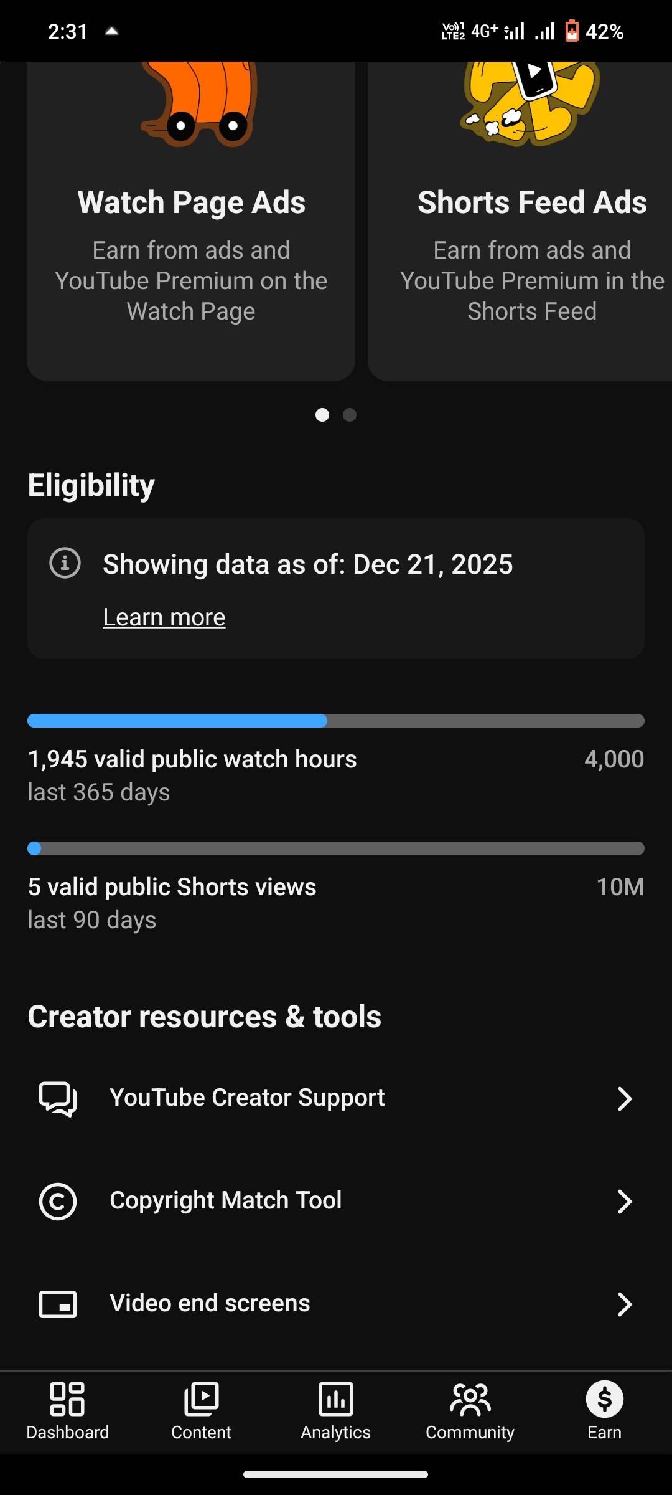Tap the battery indicator in status bar
This screenshot has width=672, height=1495.
(572, 31)
